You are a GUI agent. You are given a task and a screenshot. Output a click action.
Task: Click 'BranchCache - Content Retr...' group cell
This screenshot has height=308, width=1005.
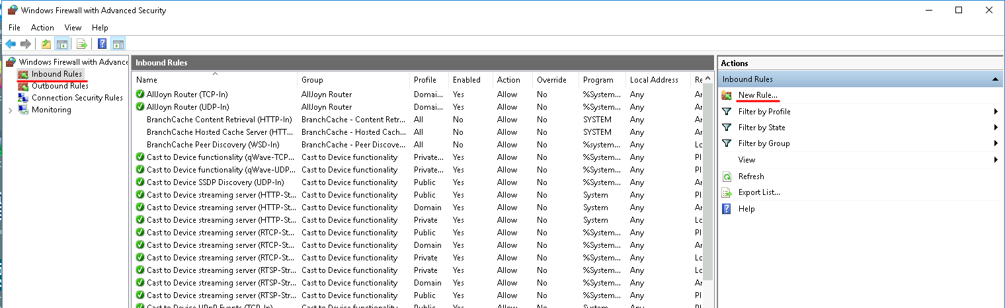(353, 120)
